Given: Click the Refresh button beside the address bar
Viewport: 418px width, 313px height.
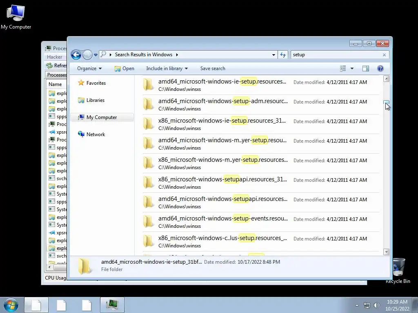Looking at the screenshot, I should [x=283, y=55].
